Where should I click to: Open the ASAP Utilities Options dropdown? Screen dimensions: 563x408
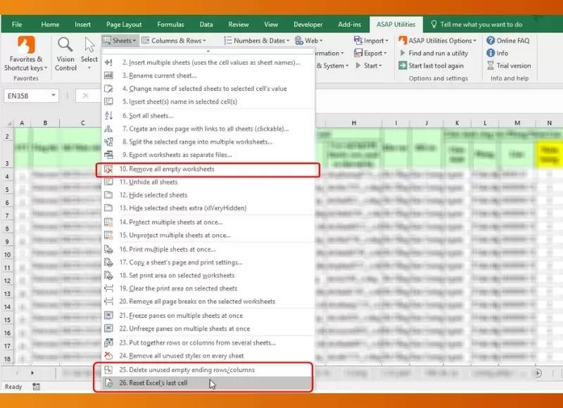(x=437, y=41)
